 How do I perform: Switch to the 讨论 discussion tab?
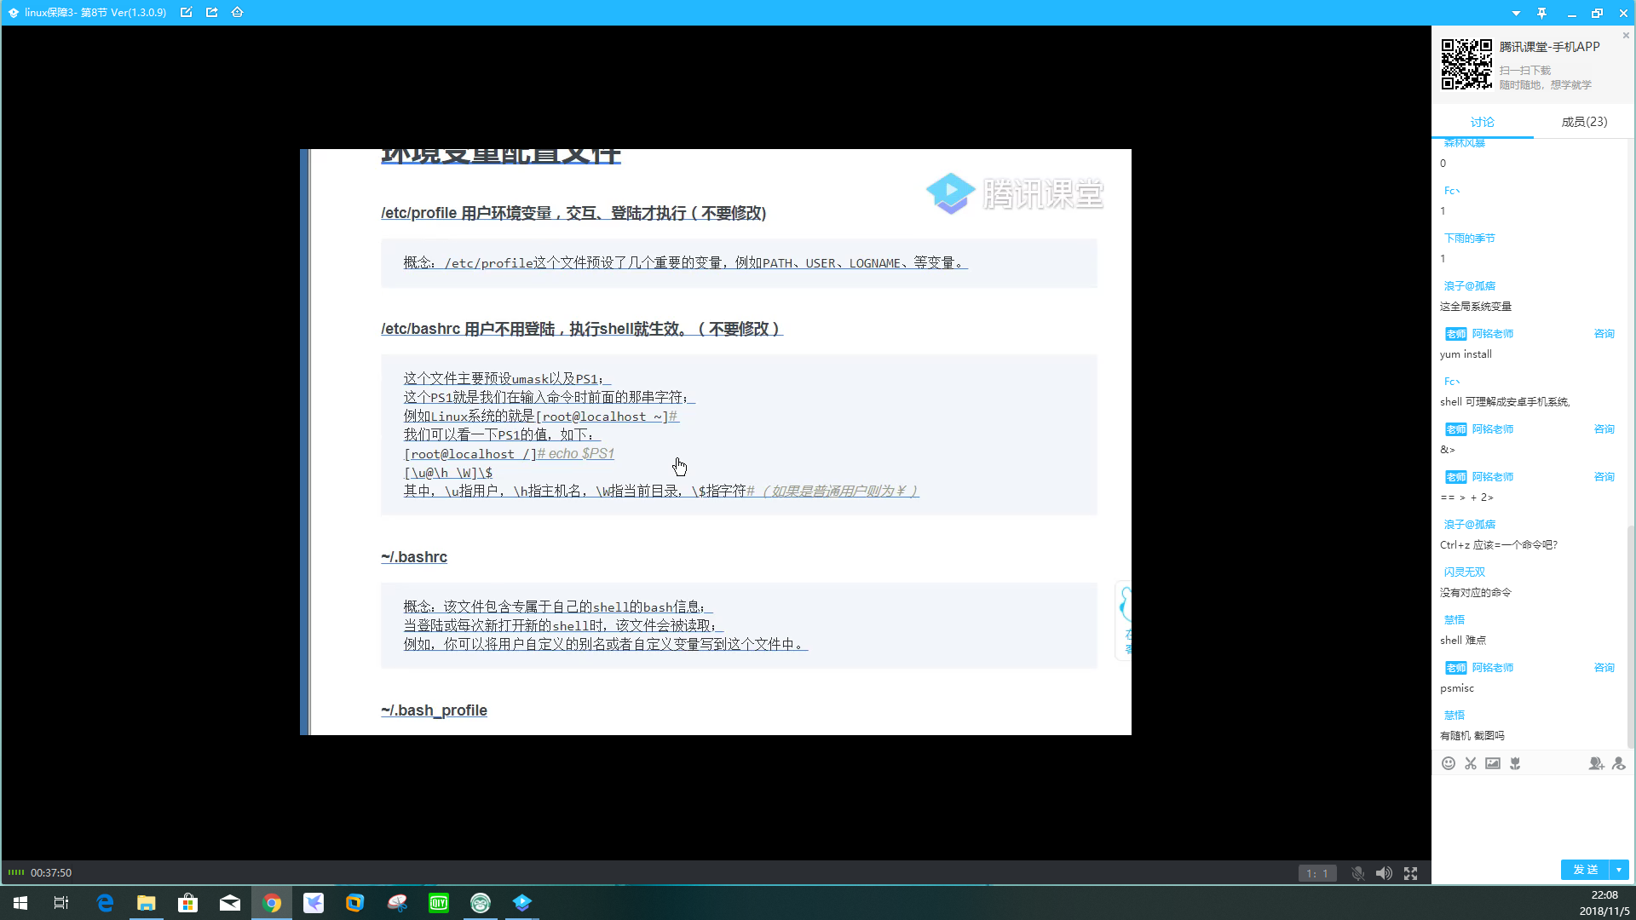click(x=1483, y=122)
